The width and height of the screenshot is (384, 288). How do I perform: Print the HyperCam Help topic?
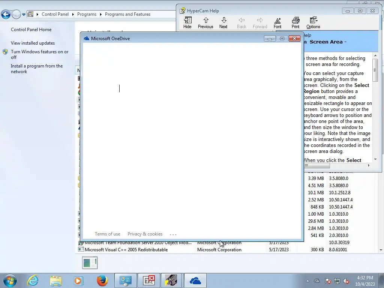click(x=295, y=23)
